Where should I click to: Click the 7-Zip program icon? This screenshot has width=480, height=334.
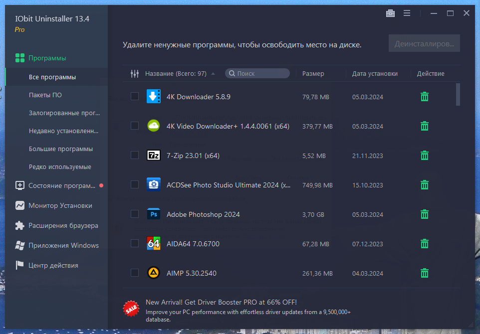[154, 156]
